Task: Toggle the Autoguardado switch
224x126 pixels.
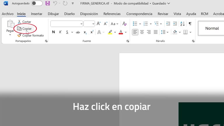Action: pyautogui.click(x=37, y=3)
